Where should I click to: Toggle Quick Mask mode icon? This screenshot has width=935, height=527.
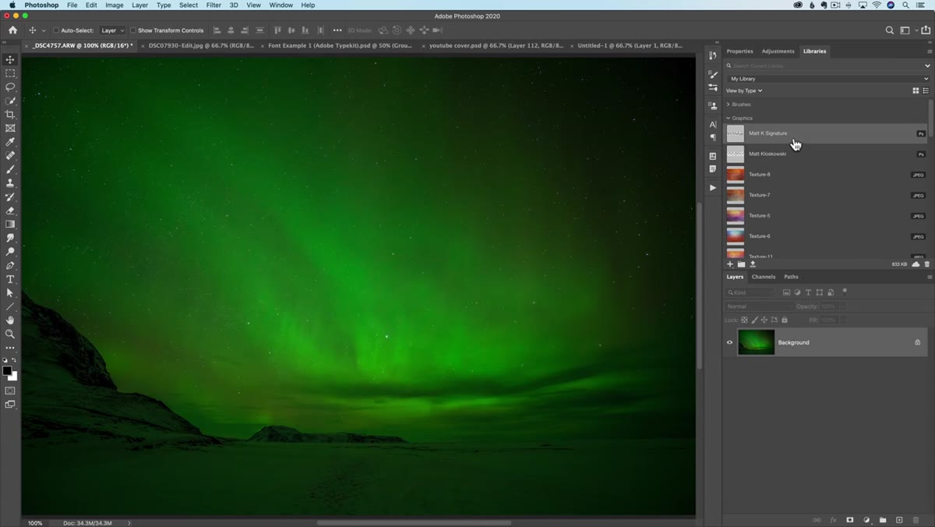tap(10, 391)
